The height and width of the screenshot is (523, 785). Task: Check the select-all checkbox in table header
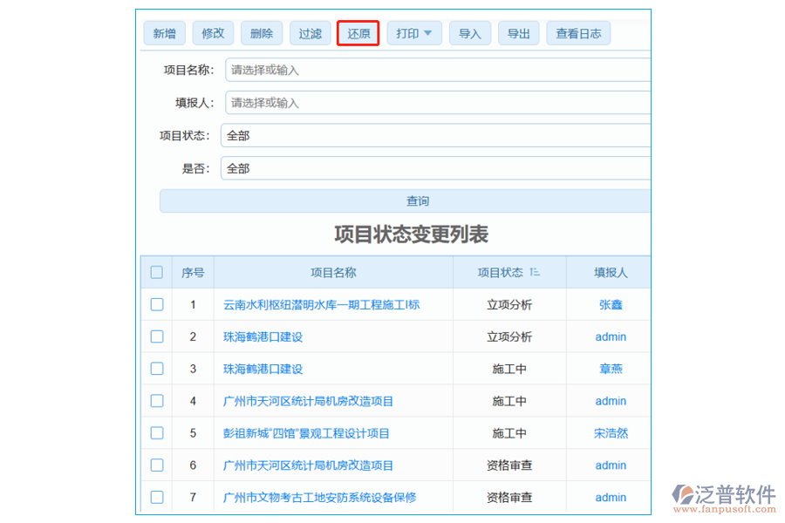(157, 272)
